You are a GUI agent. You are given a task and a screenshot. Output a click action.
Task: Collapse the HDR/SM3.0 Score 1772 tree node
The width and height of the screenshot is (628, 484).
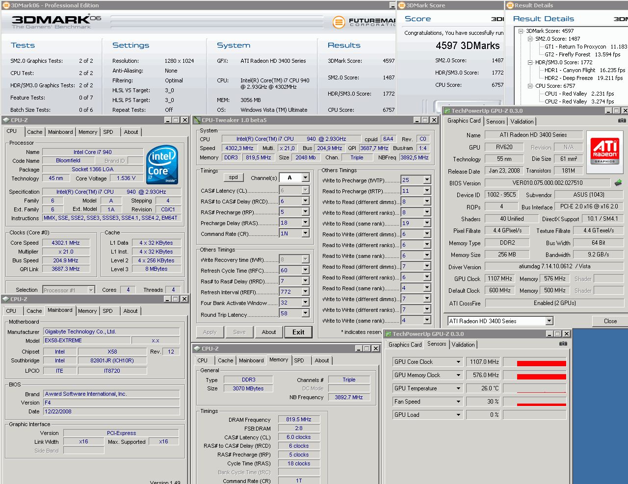pyautogui.click(x=530, y=62)
